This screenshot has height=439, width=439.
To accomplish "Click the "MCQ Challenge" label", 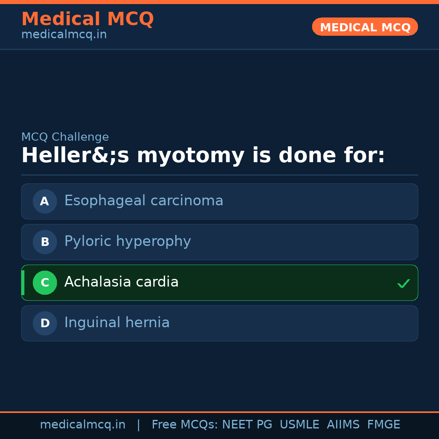I will point(65,137).
